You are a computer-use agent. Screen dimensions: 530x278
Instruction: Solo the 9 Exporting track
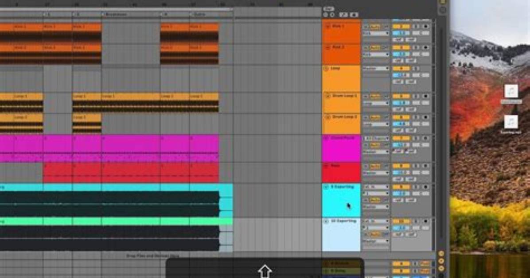pyautogui.click(x=416, y=187)
